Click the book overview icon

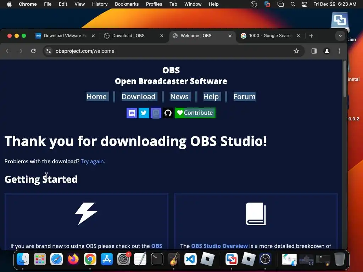[256, 214]
